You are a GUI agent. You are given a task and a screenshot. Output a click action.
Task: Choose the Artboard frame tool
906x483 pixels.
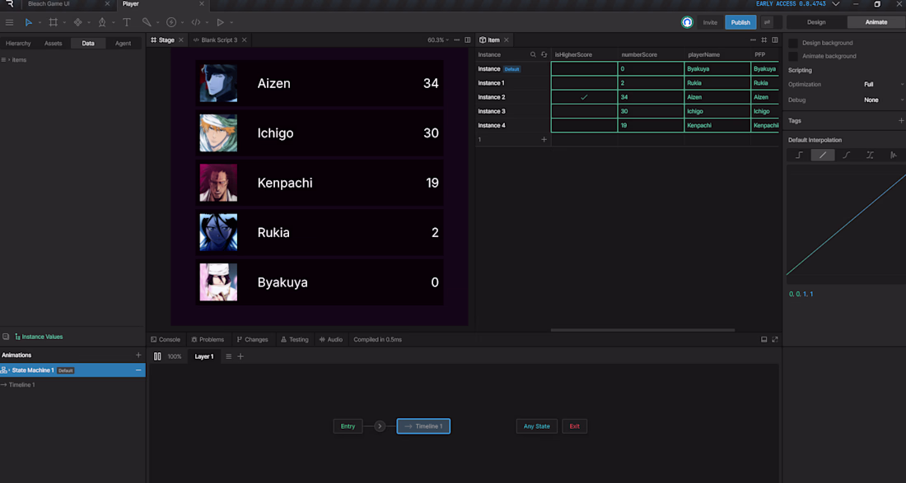point(54,22)
